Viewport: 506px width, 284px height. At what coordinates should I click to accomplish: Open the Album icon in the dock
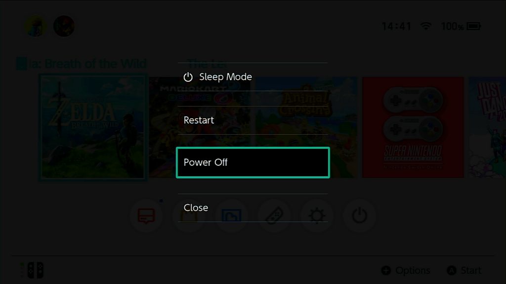pos(231,215)
